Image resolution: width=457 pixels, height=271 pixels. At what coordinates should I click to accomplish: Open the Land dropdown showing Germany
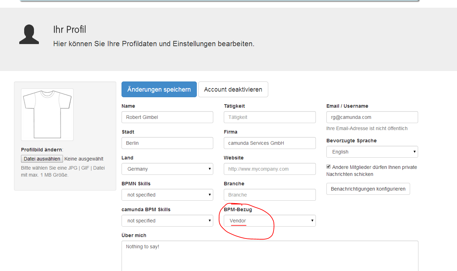tap(167, 169)
